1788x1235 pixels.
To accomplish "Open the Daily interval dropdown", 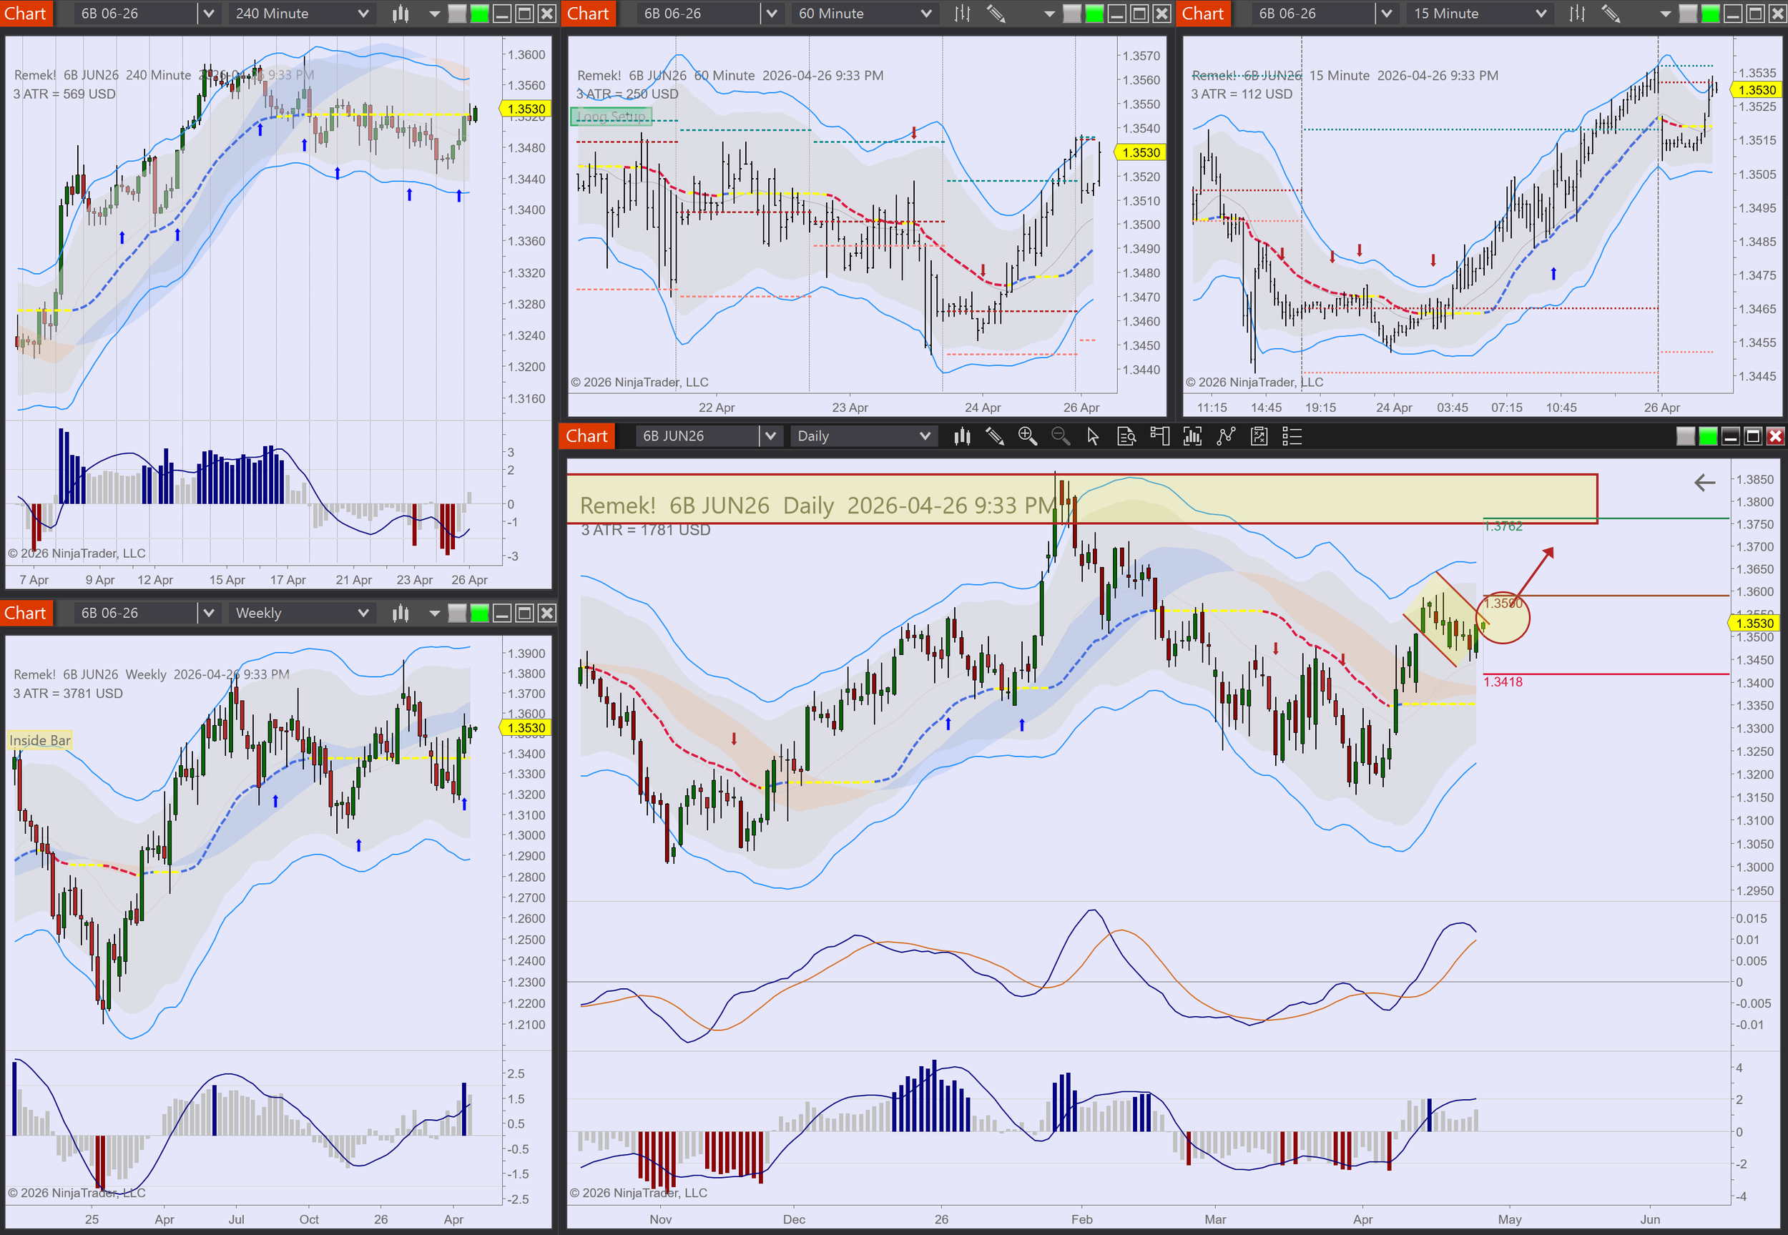I will pos(925,436).
